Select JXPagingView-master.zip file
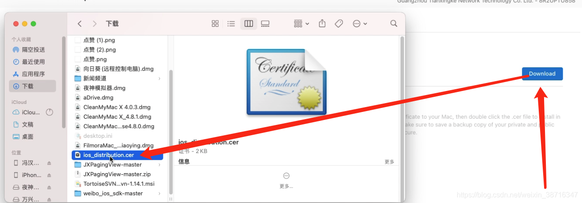This screenshot has height=203, width=582. (117, 174)
